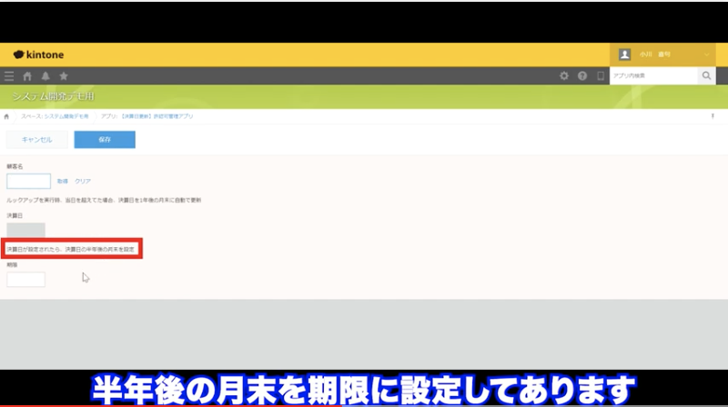The image size is (728, 407).
Task: Click the mobile view icon beside help
Action: pos(600,76)
